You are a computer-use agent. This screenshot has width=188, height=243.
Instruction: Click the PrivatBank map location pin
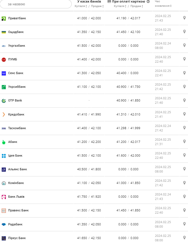tap(184, 18)
